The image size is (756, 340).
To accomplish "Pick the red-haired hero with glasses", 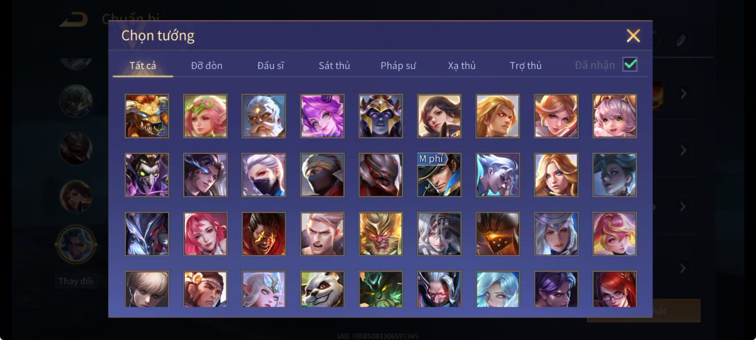I will [615, 289].
